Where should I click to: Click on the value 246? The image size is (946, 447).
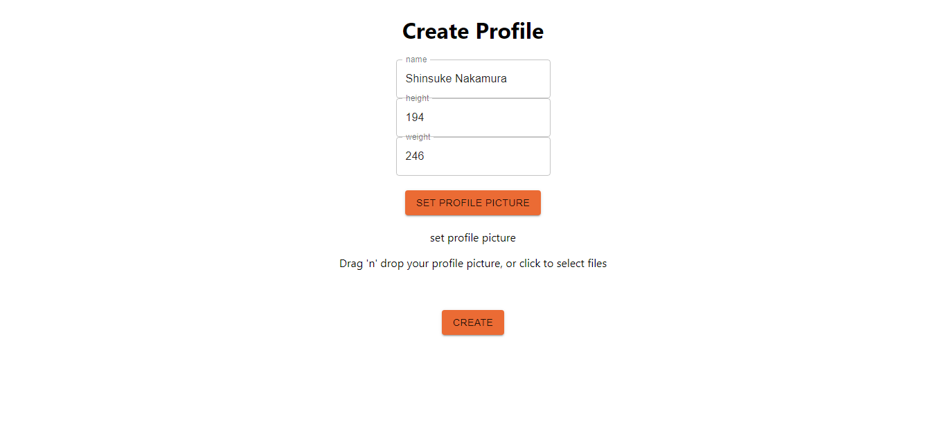415,156
